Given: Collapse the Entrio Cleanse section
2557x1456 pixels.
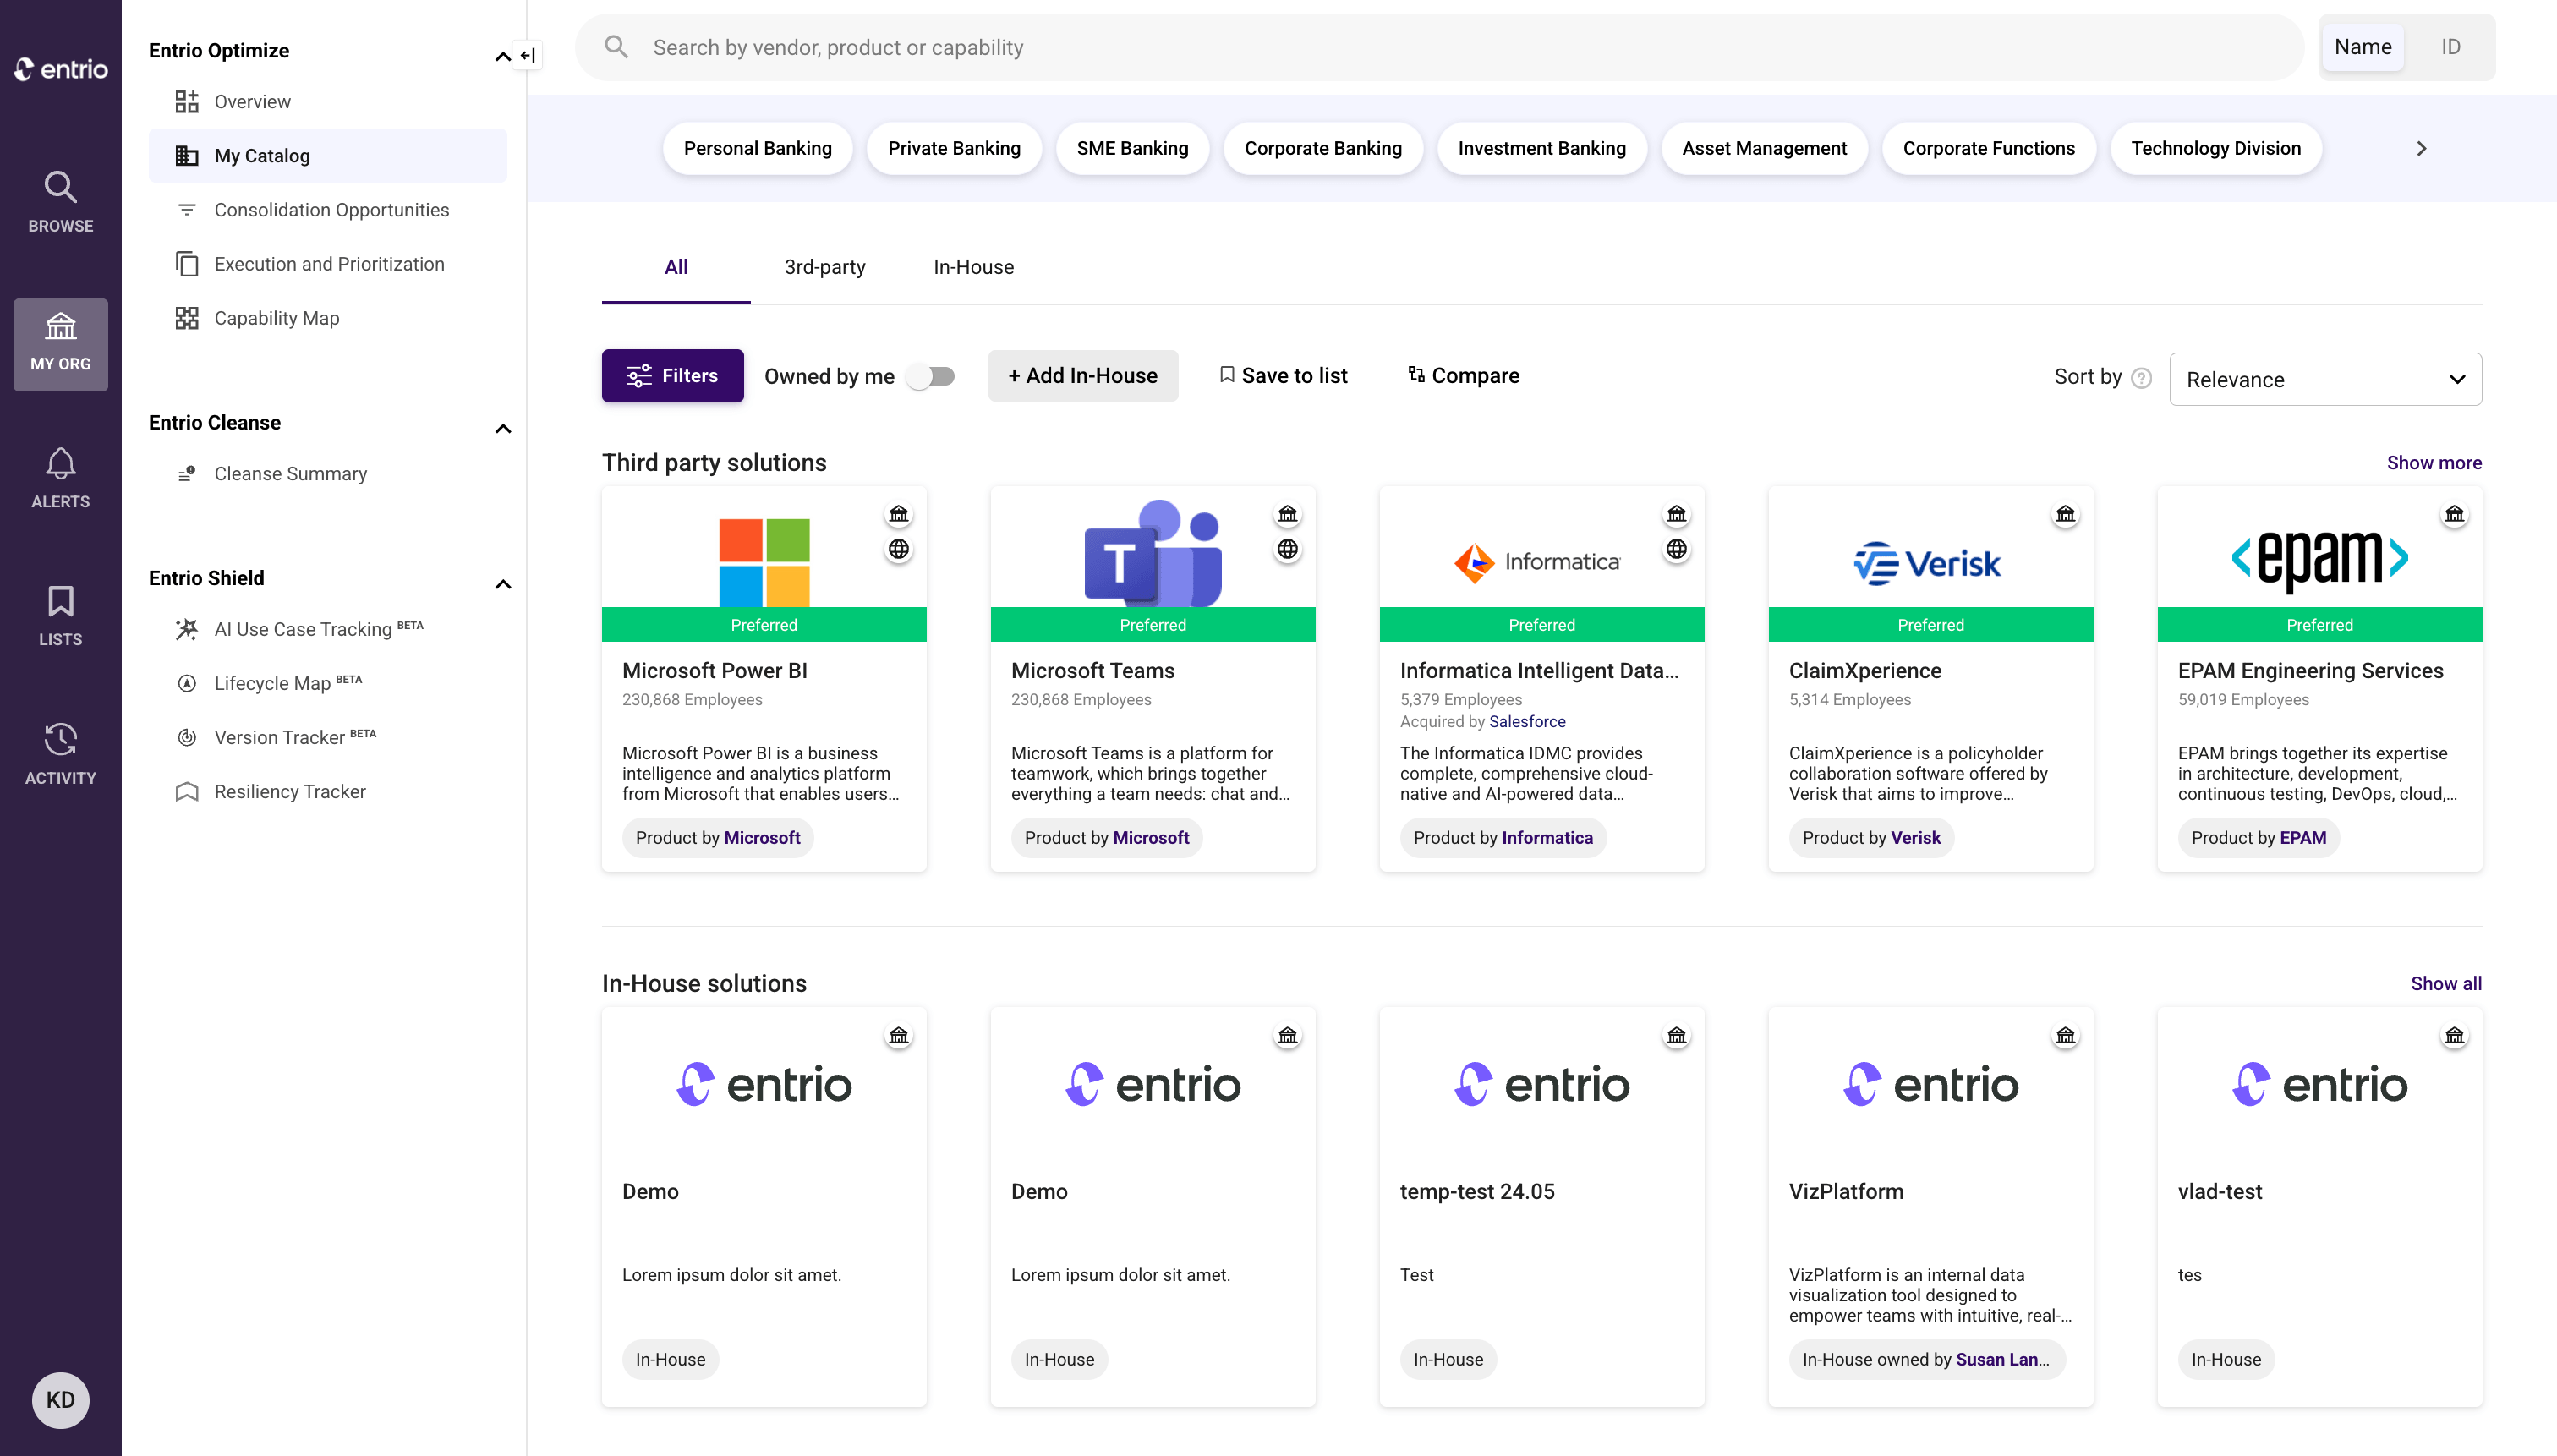Looking at the screenshot, I should pyautogui.click(x=503, y=428).
